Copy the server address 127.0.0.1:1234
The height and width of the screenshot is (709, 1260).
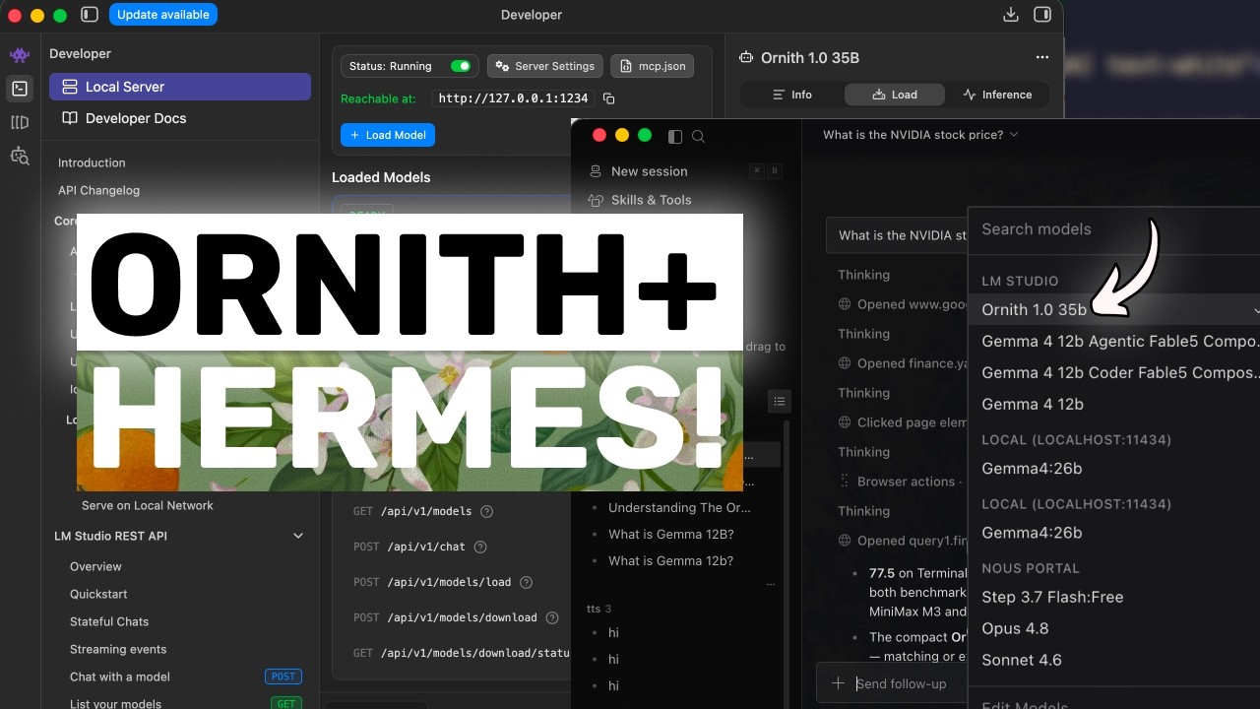[608, 98]
